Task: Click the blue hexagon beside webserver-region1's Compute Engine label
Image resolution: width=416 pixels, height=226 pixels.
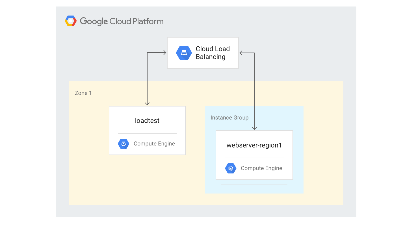Action: pos(231,168)
